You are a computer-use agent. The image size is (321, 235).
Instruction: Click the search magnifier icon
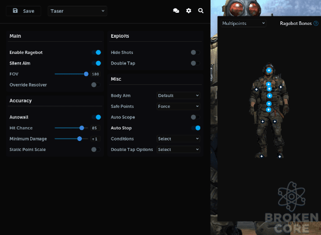coord(201,11)
